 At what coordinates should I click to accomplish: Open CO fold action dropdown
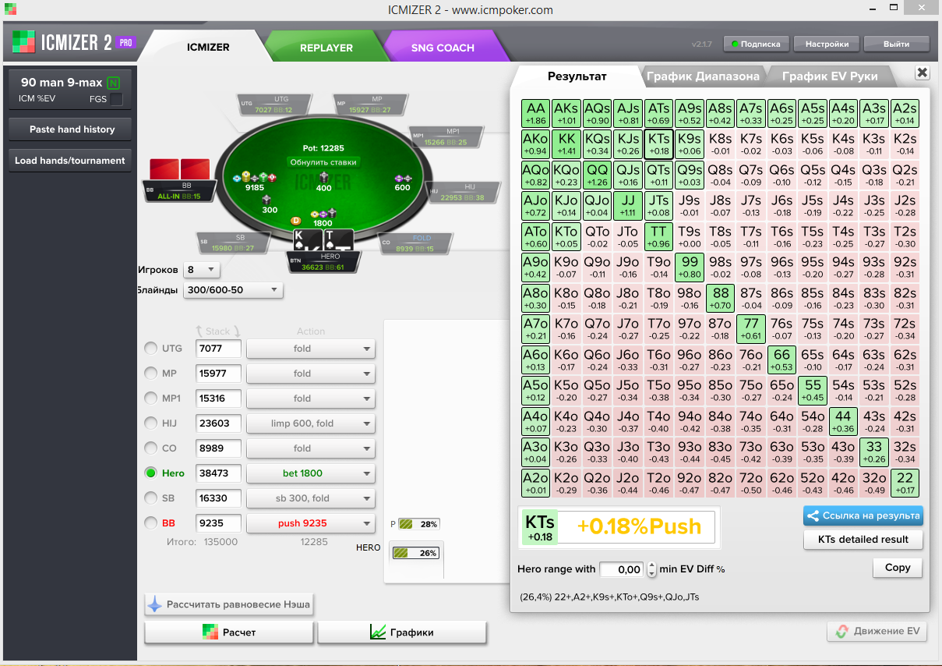pos(311,448)
